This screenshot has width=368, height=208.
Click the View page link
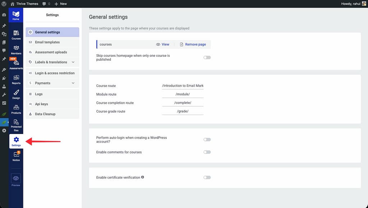163,45
